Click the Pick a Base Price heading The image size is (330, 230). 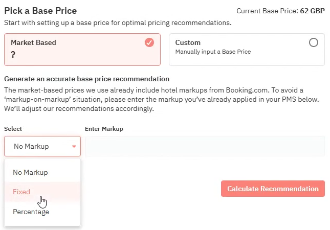[x=40, y=10]
